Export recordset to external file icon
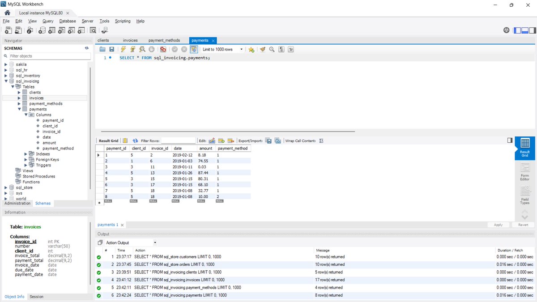The height and width of the screenshot is (302, 537). pyautogui.click(x=268, y=140)
